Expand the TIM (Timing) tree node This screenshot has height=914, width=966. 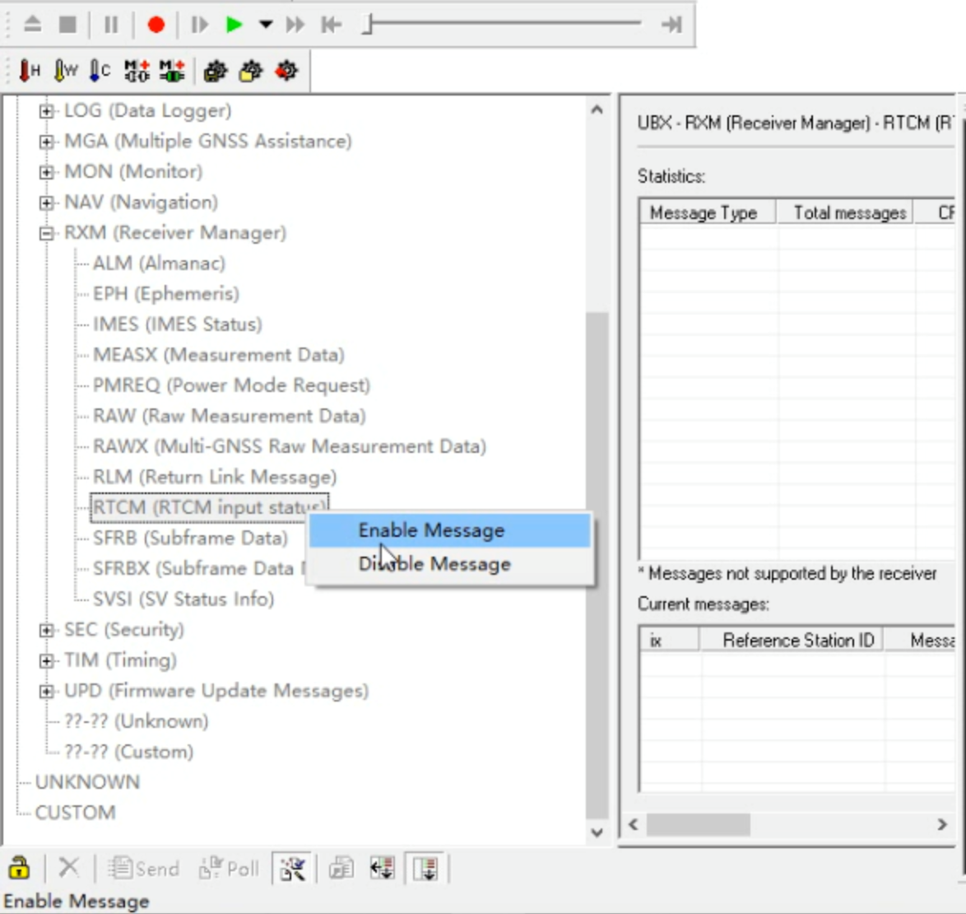tap(47, 660)
